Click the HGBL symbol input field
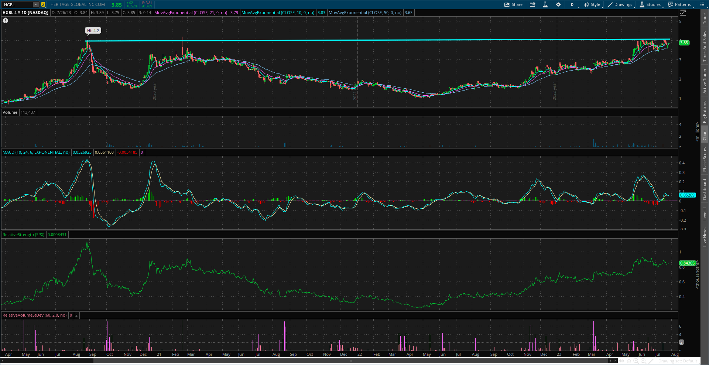This screenshot has height=365, width=709. pos(17,4)
